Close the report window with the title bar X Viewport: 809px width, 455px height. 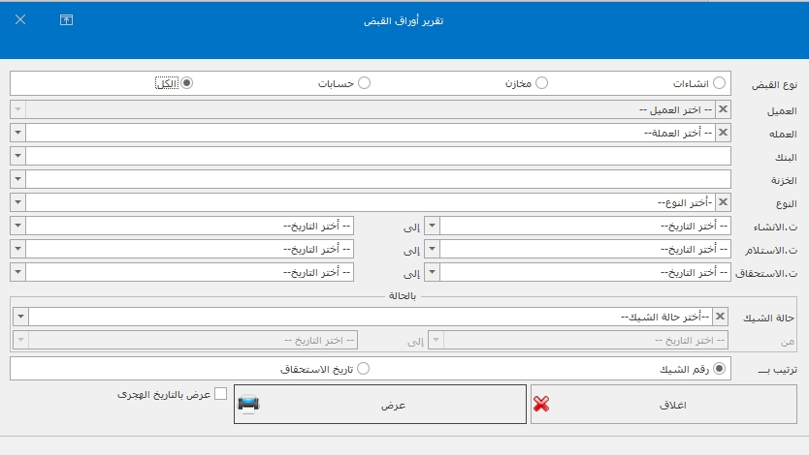tap(20, 20)
